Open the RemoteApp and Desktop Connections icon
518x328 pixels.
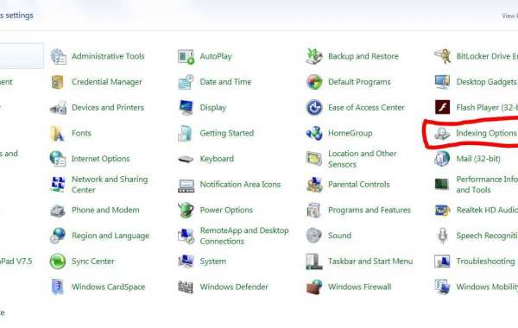186,236
